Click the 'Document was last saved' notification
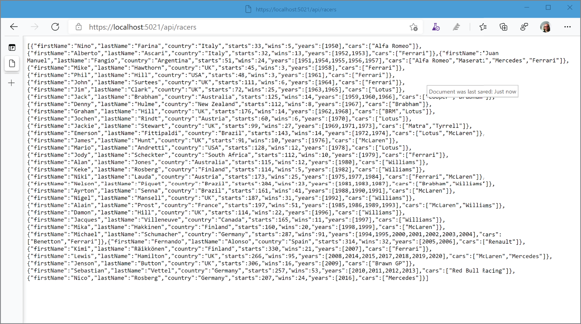Image resolution: width=581 pixels, height=324 pixels. pos(472,91)
